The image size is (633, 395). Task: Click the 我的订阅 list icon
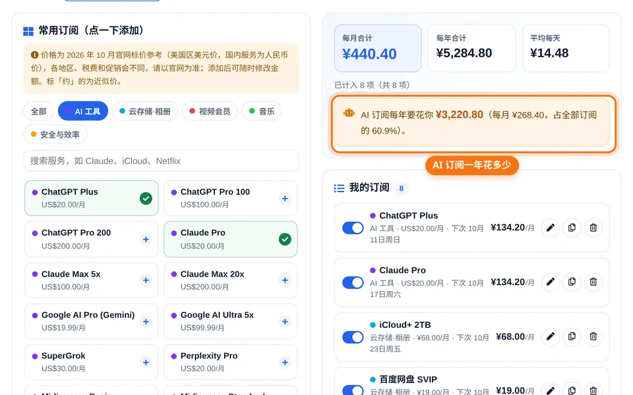339,188
